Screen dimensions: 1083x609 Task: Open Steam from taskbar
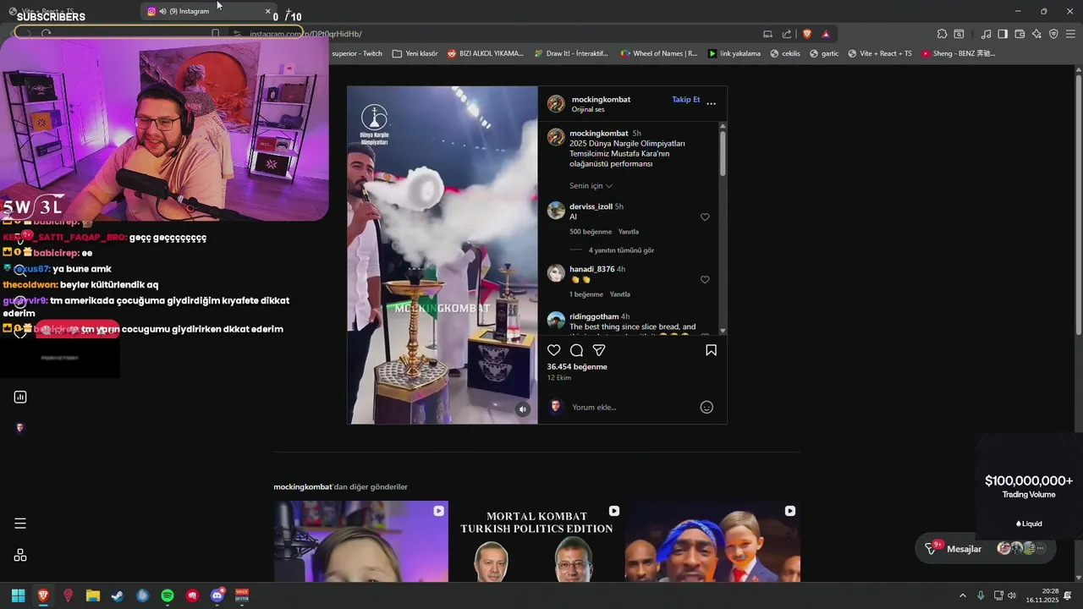118,595
